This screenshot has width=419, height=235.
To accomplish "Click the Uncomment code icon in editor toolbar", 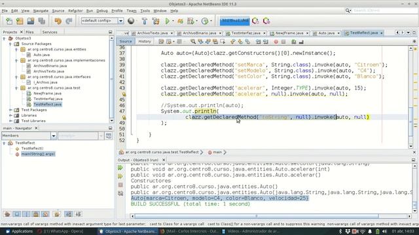I will pos(301,42).
